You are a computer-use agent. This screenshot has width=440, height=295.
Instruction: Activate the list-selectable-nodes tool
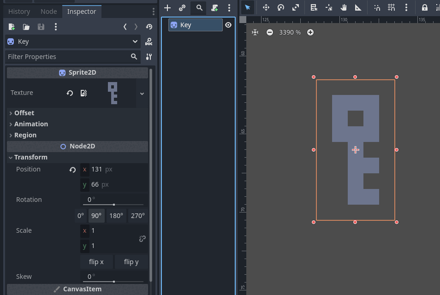314,7
